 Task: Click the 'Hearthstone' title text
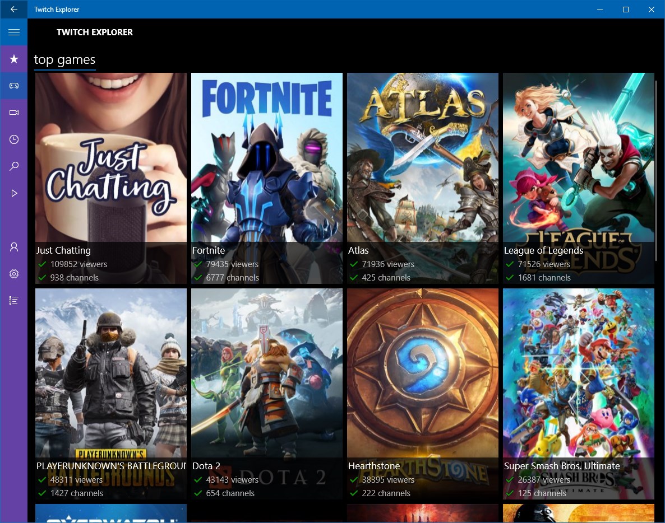(x=374, y=466)
